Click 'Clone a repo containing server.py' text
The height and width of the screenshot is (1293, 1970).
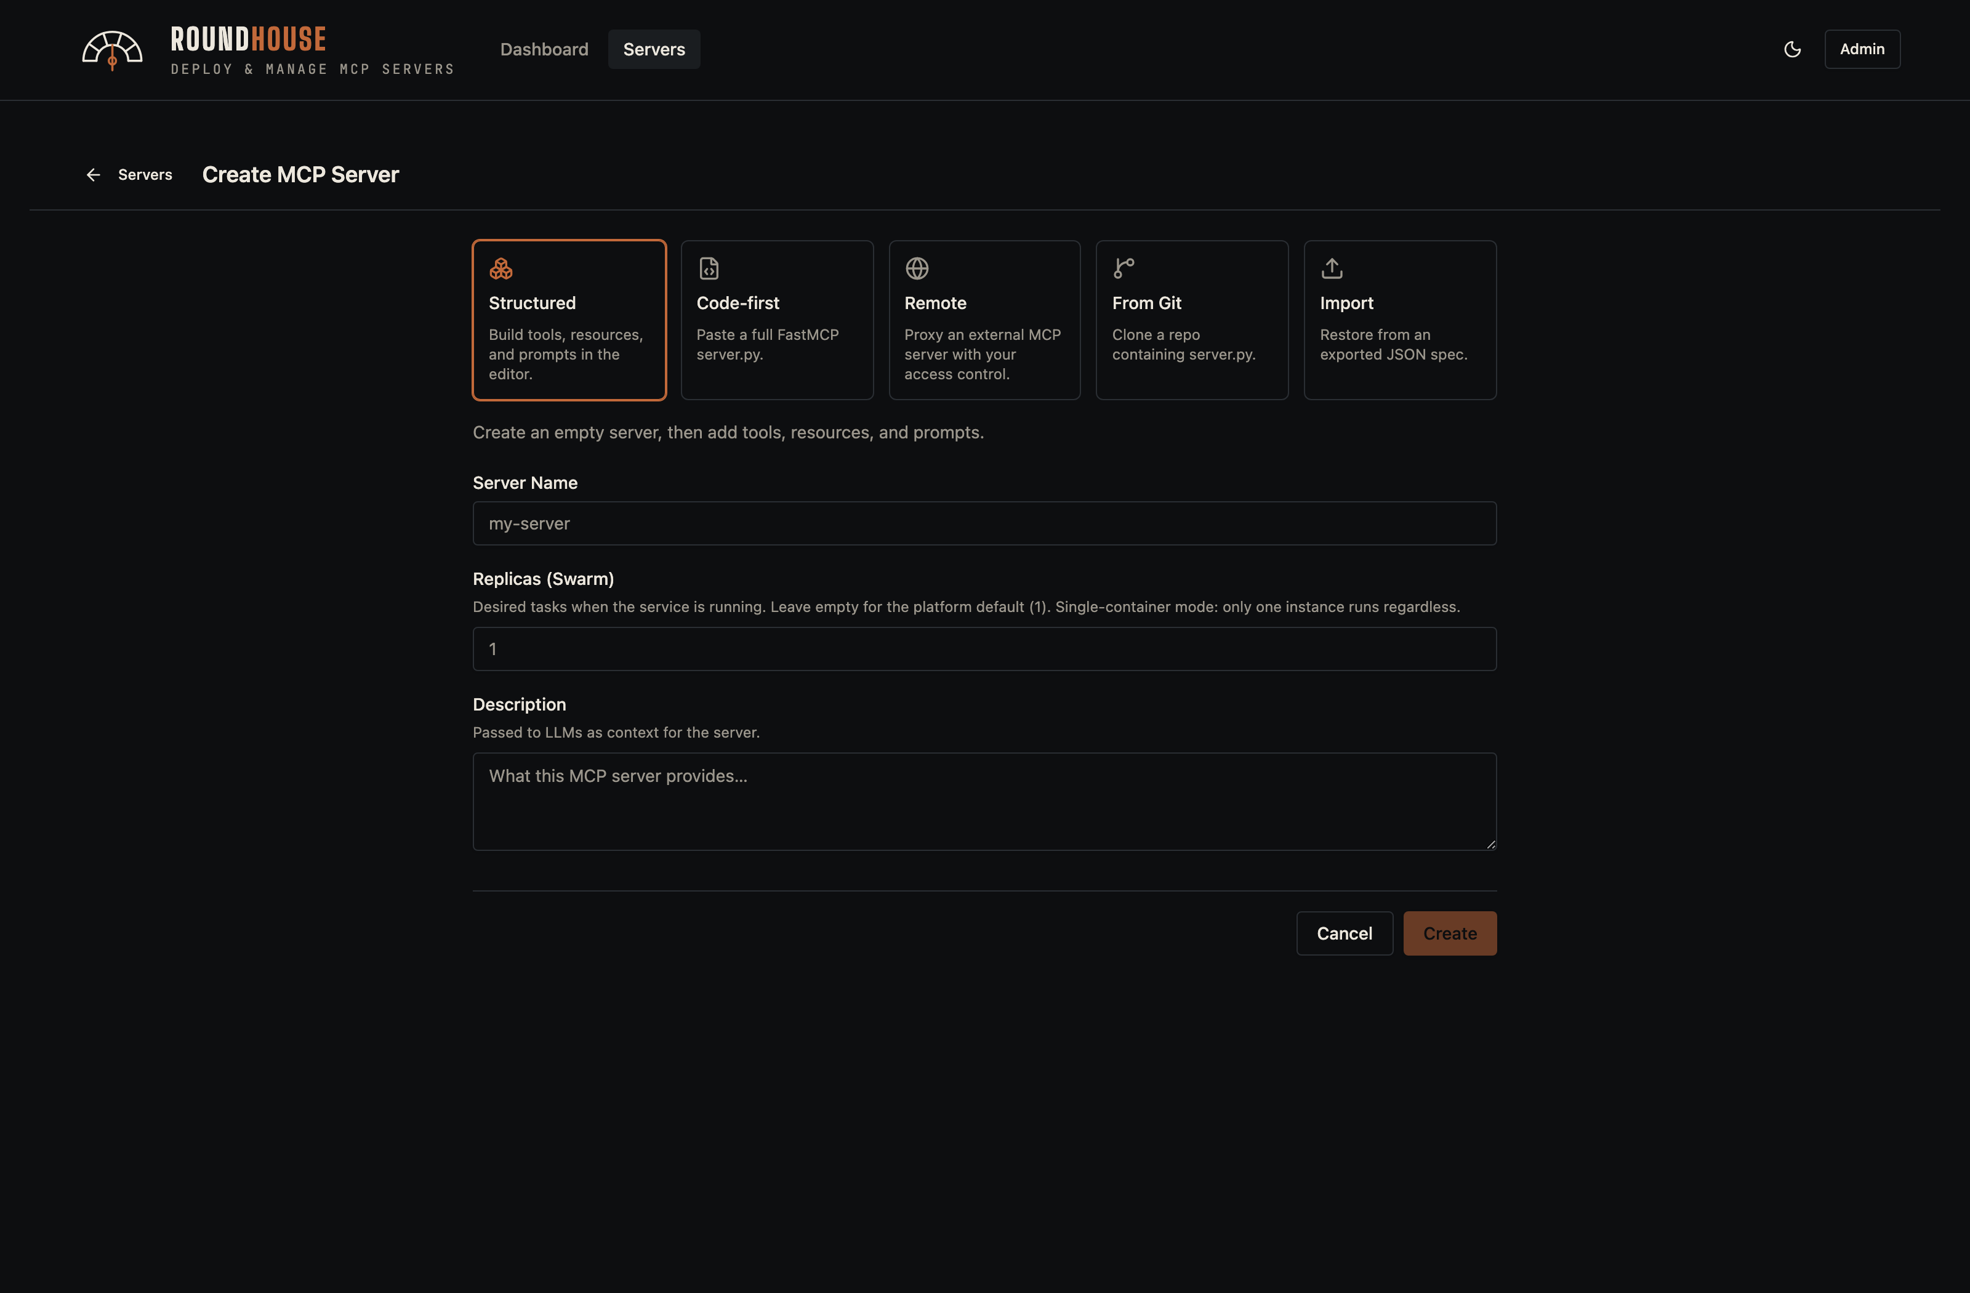(1184, 344)
